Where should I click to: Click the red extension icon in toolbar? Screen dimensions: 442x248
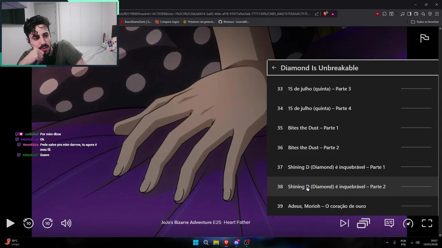point(377,14)
